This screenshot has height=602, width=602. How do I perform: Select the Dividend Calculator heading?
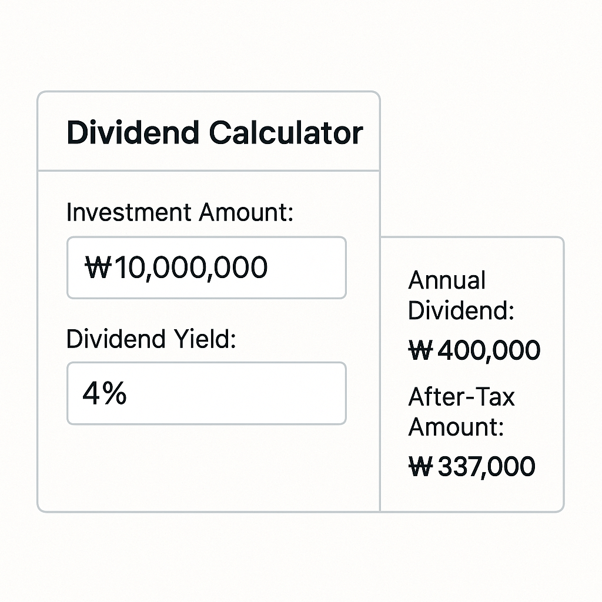point(215,133)
